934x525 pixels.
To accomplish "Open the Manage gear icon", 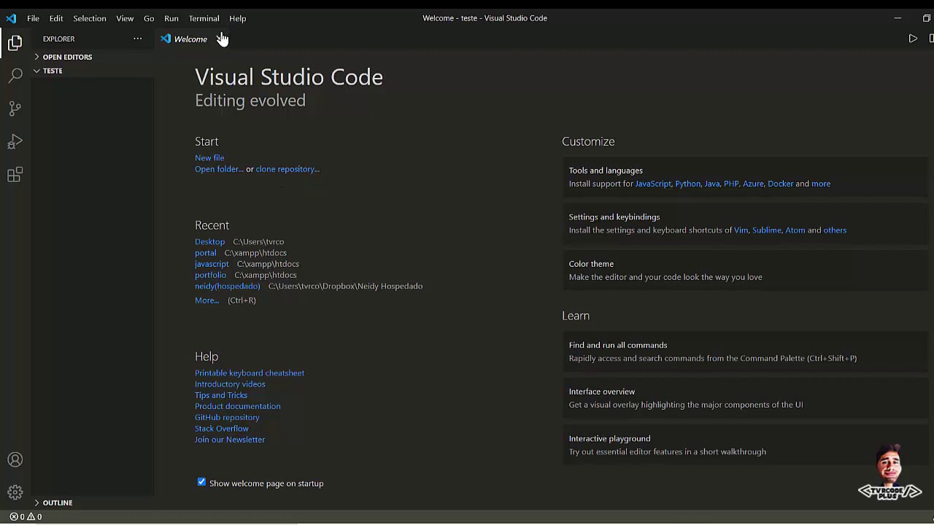I will click(15, 492).
